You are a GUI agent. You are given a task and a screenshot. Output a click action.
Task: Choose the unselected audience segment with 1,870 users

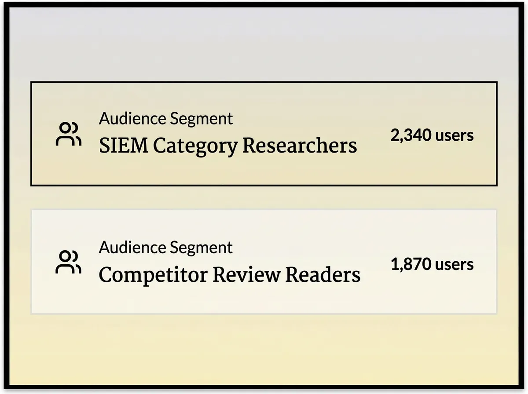click(x=264, y=262)
